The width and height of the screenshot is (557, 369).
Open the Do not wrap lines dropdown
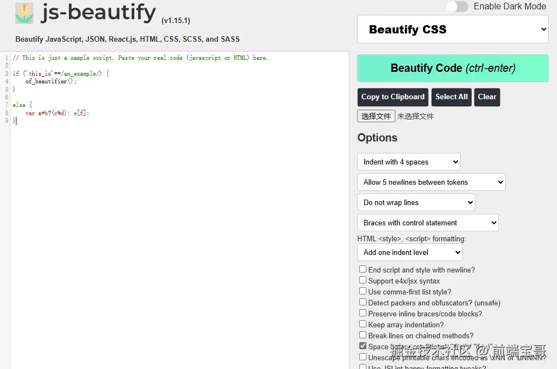pos(416,202)
